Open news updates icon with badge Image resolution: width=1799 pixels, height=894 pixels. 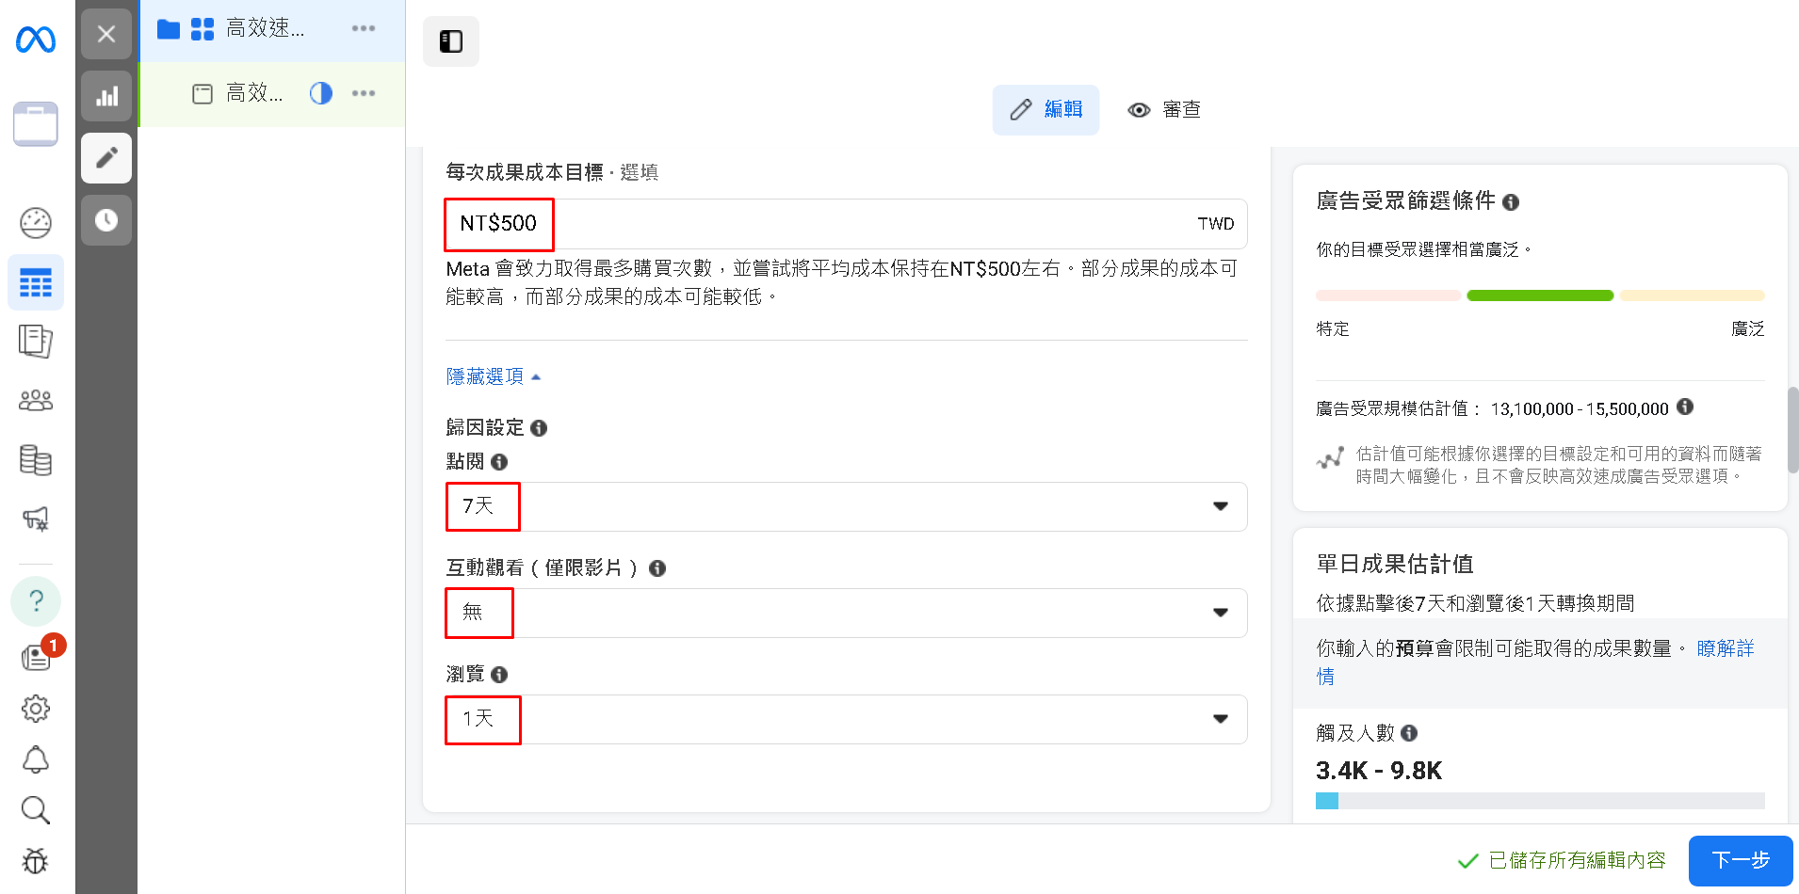[38, 656]
